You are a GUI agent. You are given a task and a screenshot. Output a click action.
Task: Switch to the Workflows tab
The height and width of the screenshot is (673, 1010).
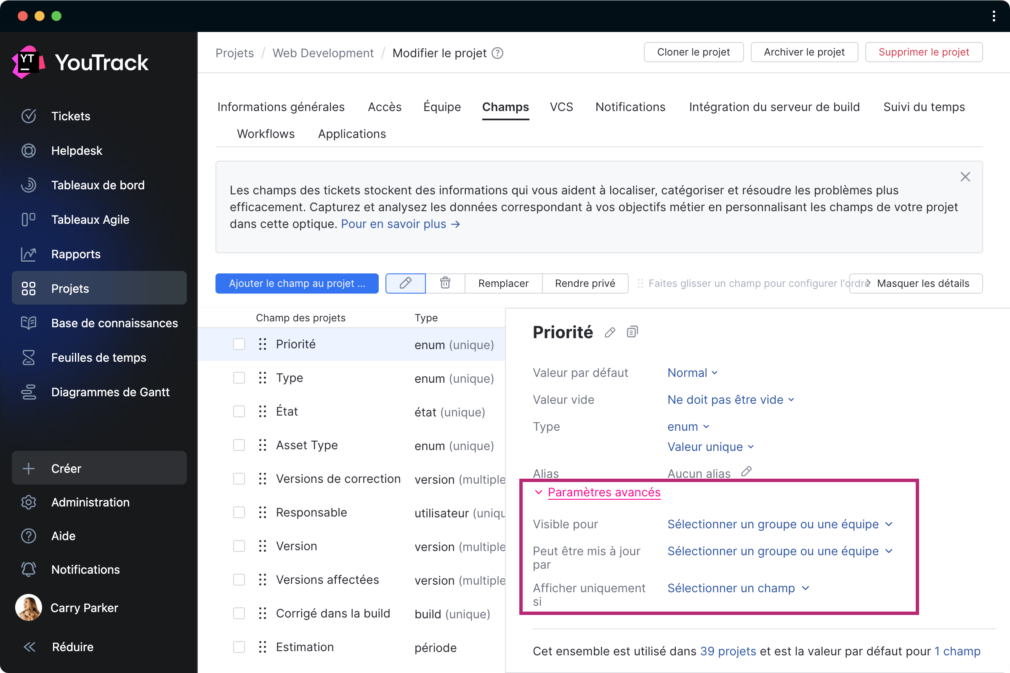click(x=266, y=134)
